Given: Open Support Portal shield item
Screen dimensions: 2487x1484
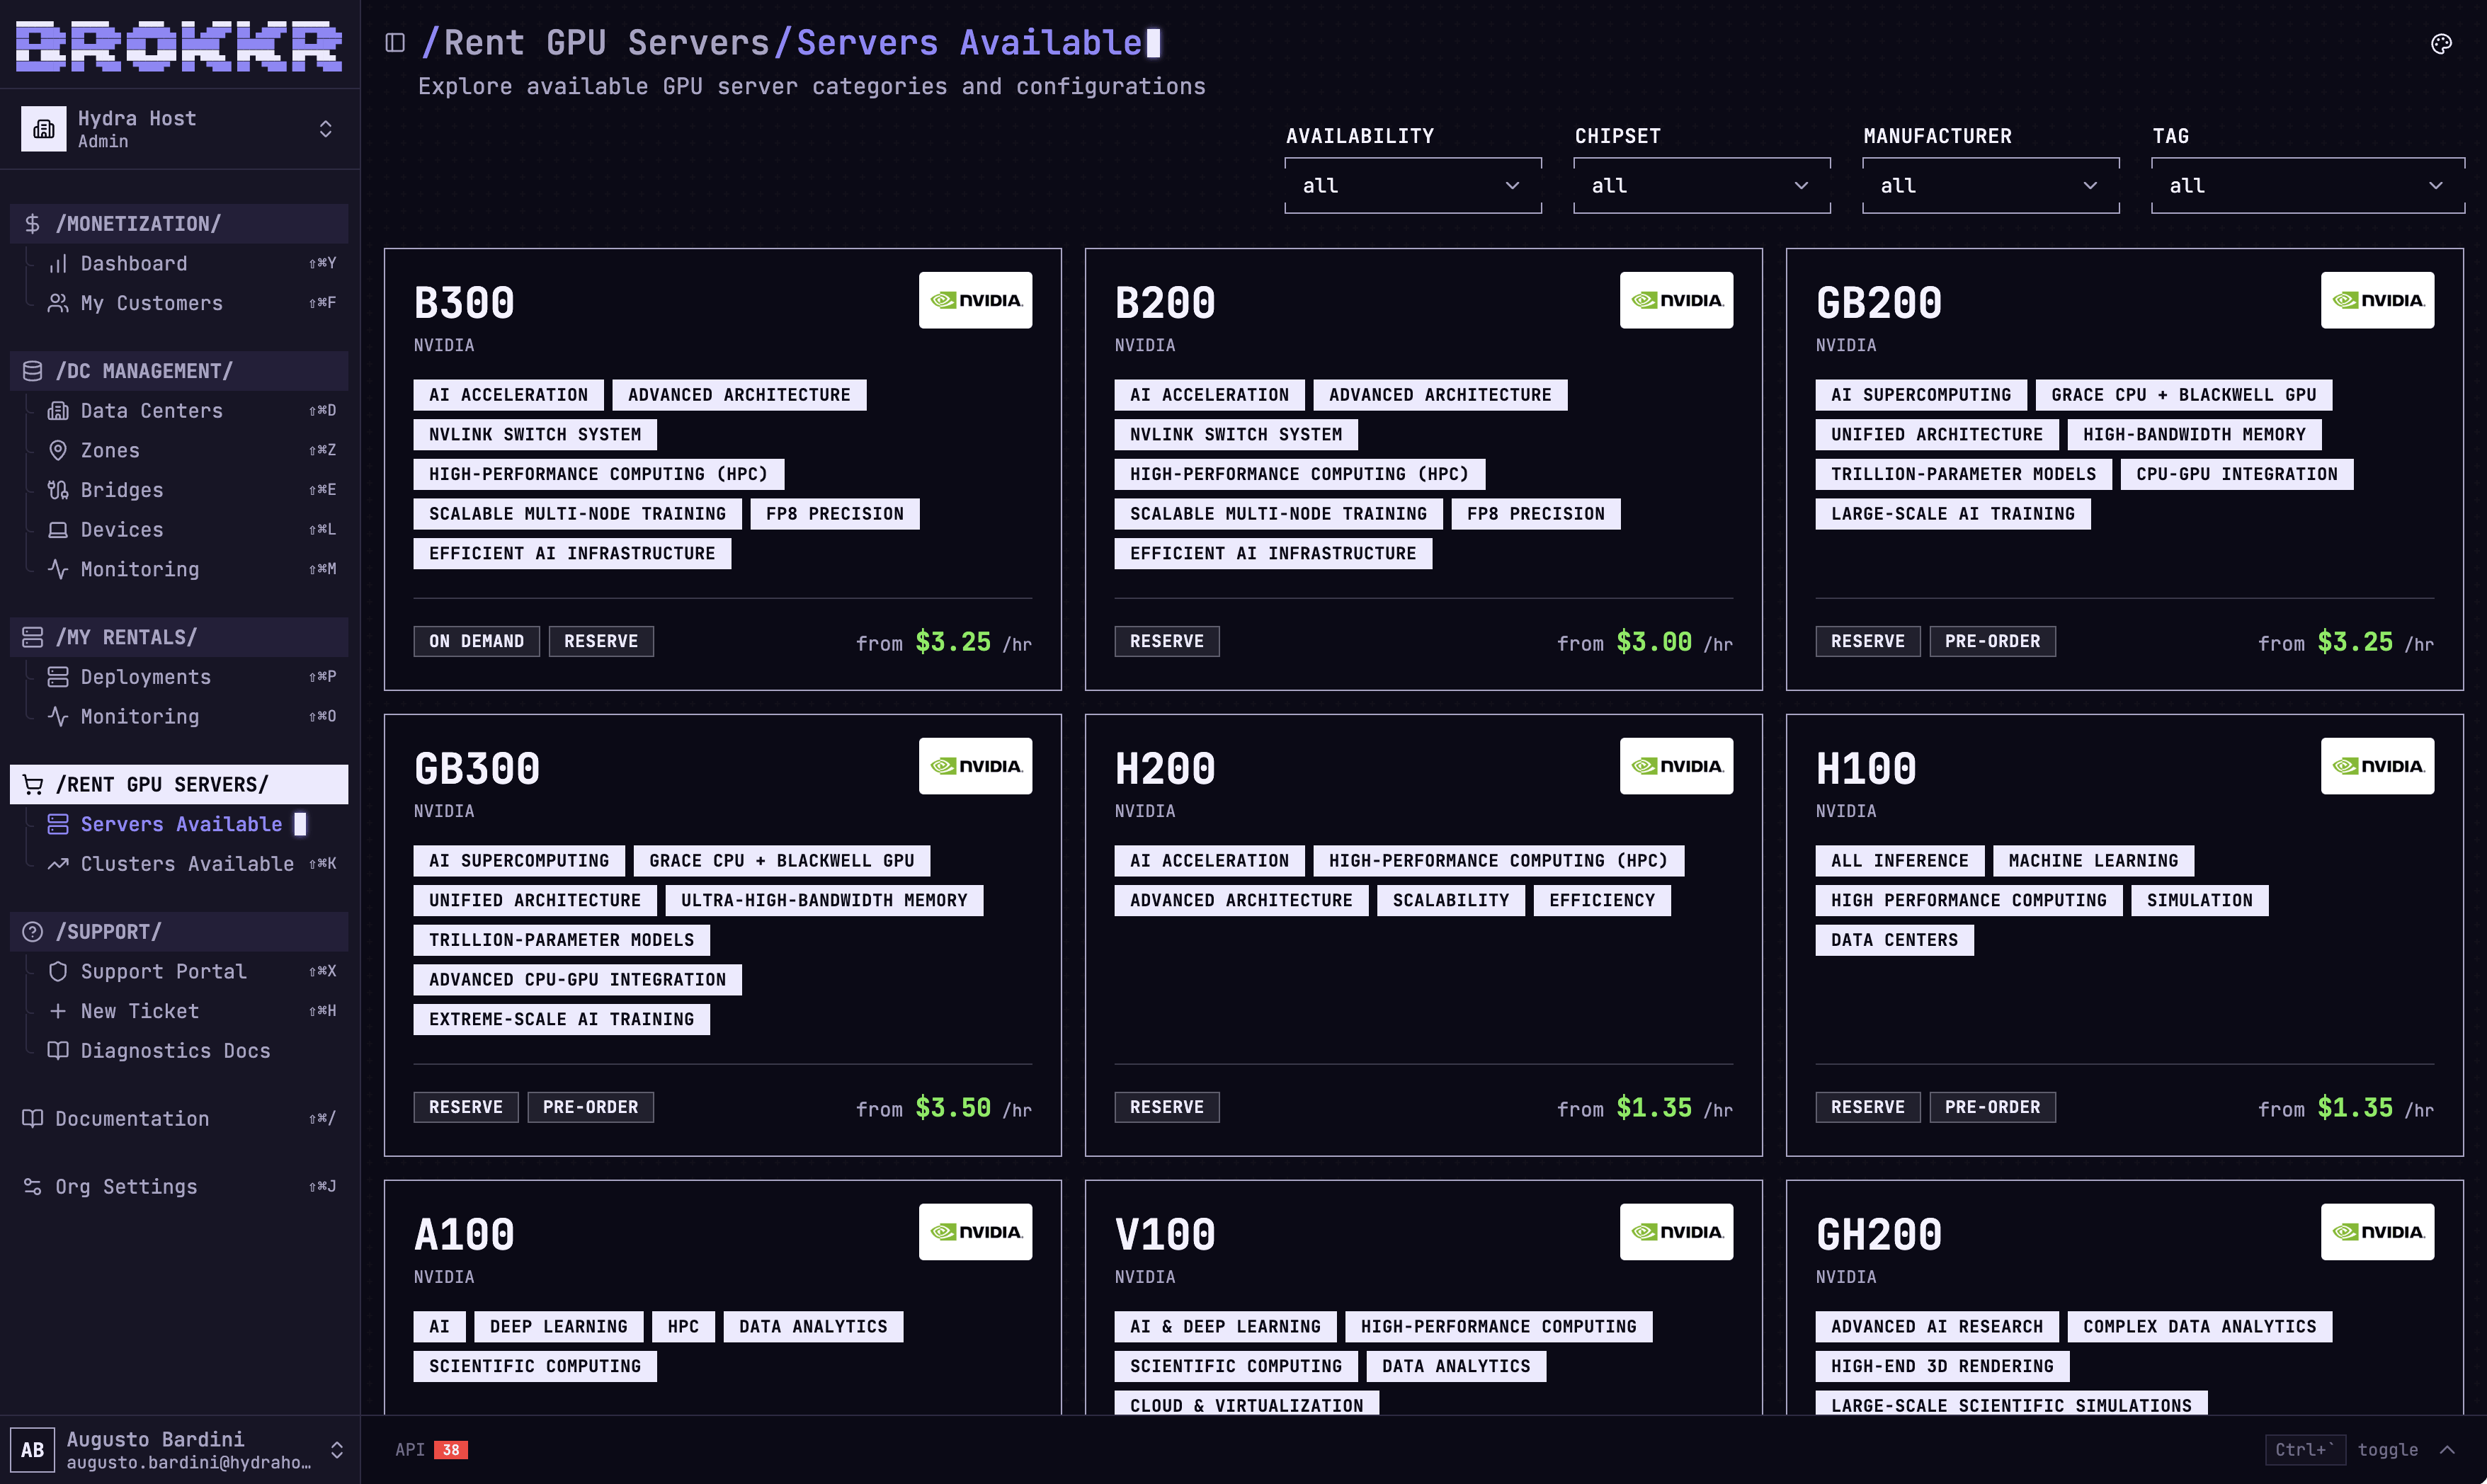Looking at the screenshot, I should coord(163,972).
